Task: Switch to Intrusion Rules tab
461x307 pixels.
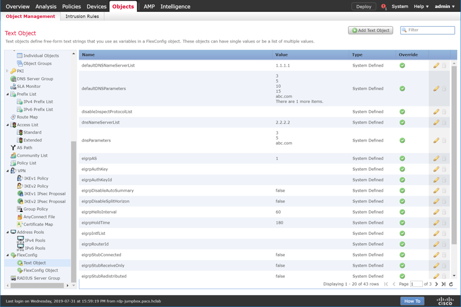Action: click(x=82, y=17)
